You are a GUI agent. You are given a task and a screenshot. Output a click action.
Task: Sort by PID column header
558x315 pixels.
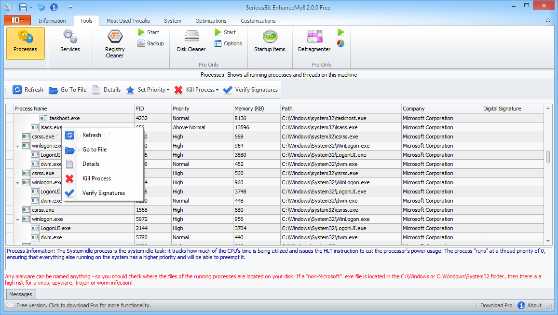pos(152,109)
